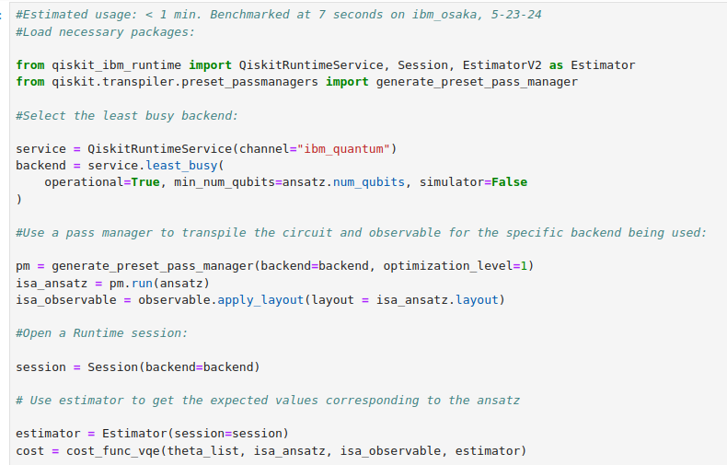Screen dimensions: 727x465
Task: Click the apply_layout method name
Action: click(260, 300)
